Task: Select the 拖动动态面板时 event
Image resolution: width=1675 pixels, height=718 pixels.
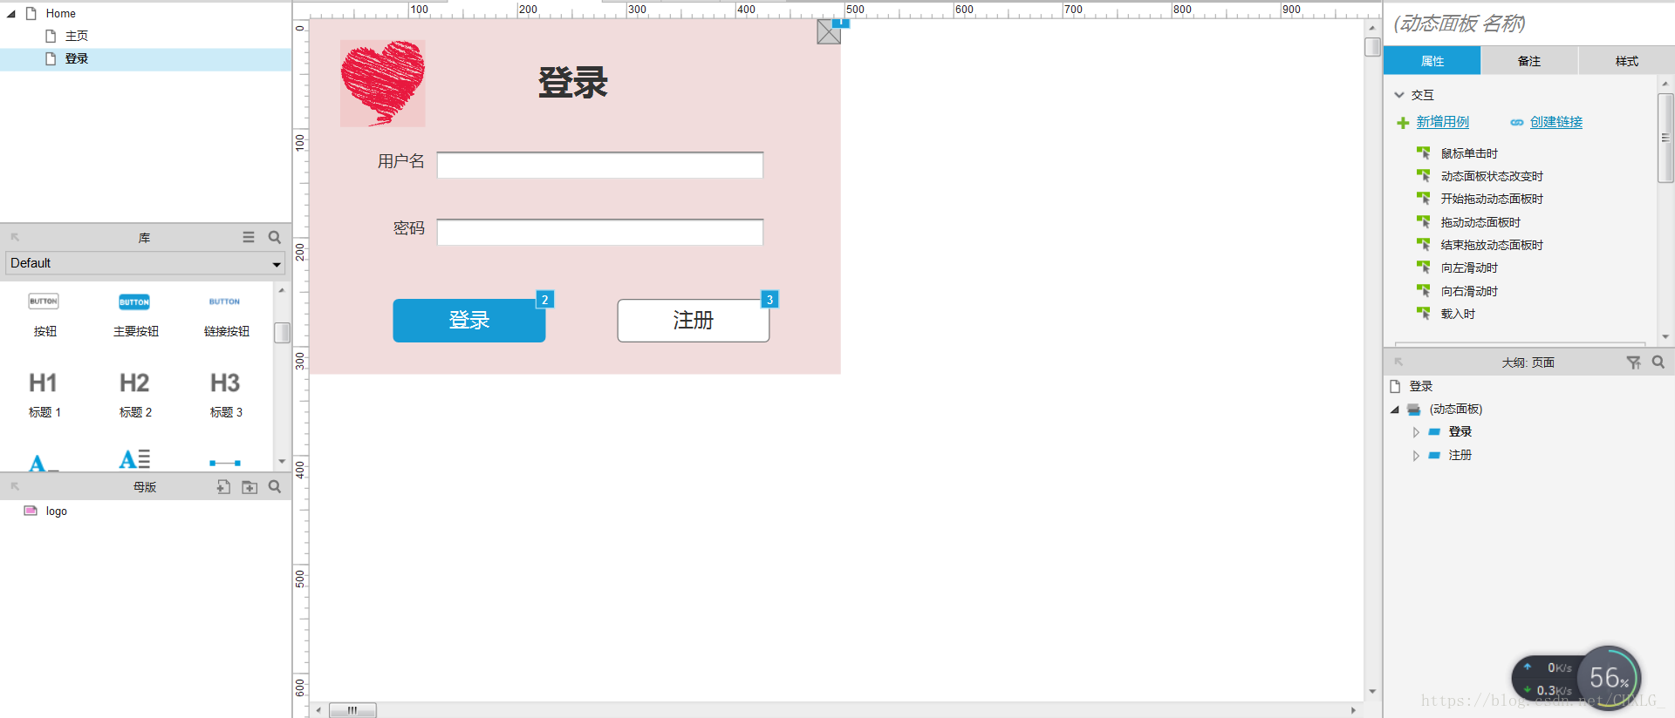Action: pos(1480,222)
